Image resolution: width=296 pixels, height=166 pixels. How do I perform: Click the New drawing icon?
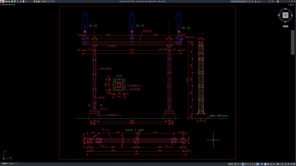click(6, 1)
